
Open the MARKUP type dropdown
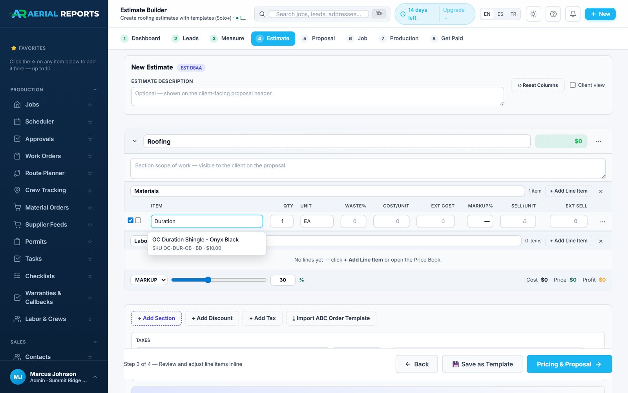[149, 280]
